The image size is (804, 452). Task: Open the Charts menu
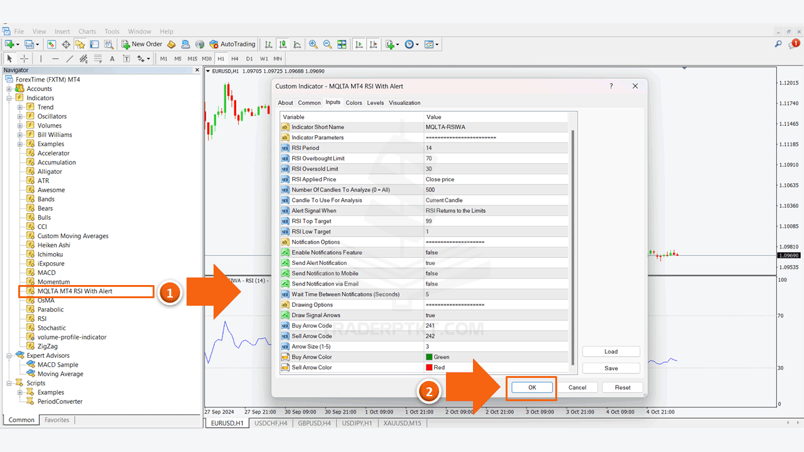coord(87,31)
